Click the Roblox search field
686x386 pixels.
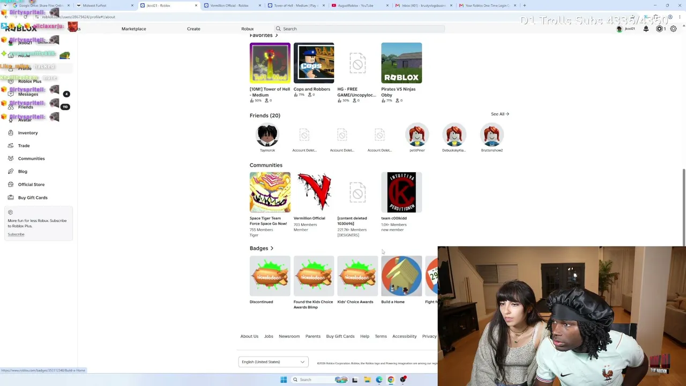click(359, 29)
